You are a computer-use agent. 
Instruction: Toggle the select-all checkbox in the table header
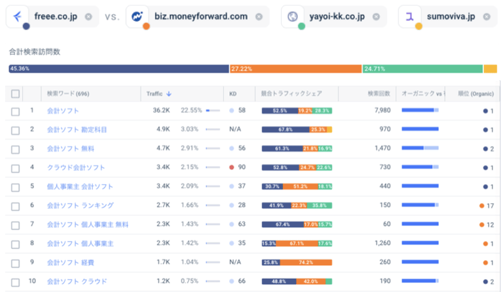(x=15, y=93)
